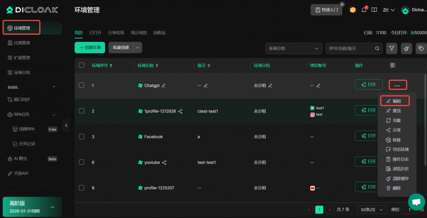Image resolution: width=427 pixels, height=218 pixels.
Task: Click the clear cache broom icon in toolbar
Action: (x=406, y=48)
